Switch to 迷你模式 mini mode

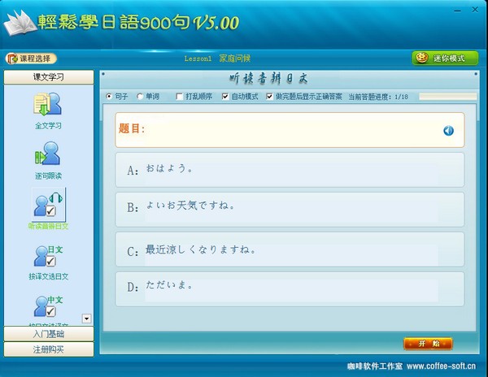(445, 58)
